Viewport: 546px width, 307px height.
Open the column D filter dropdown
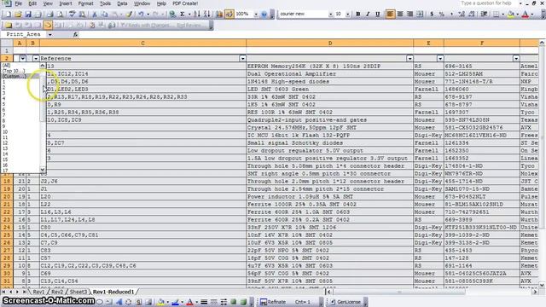[409, 59]
